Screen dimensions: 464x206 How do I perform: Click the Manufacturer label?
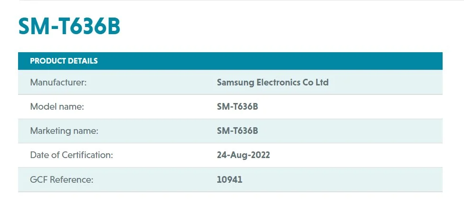pos(58,83)
